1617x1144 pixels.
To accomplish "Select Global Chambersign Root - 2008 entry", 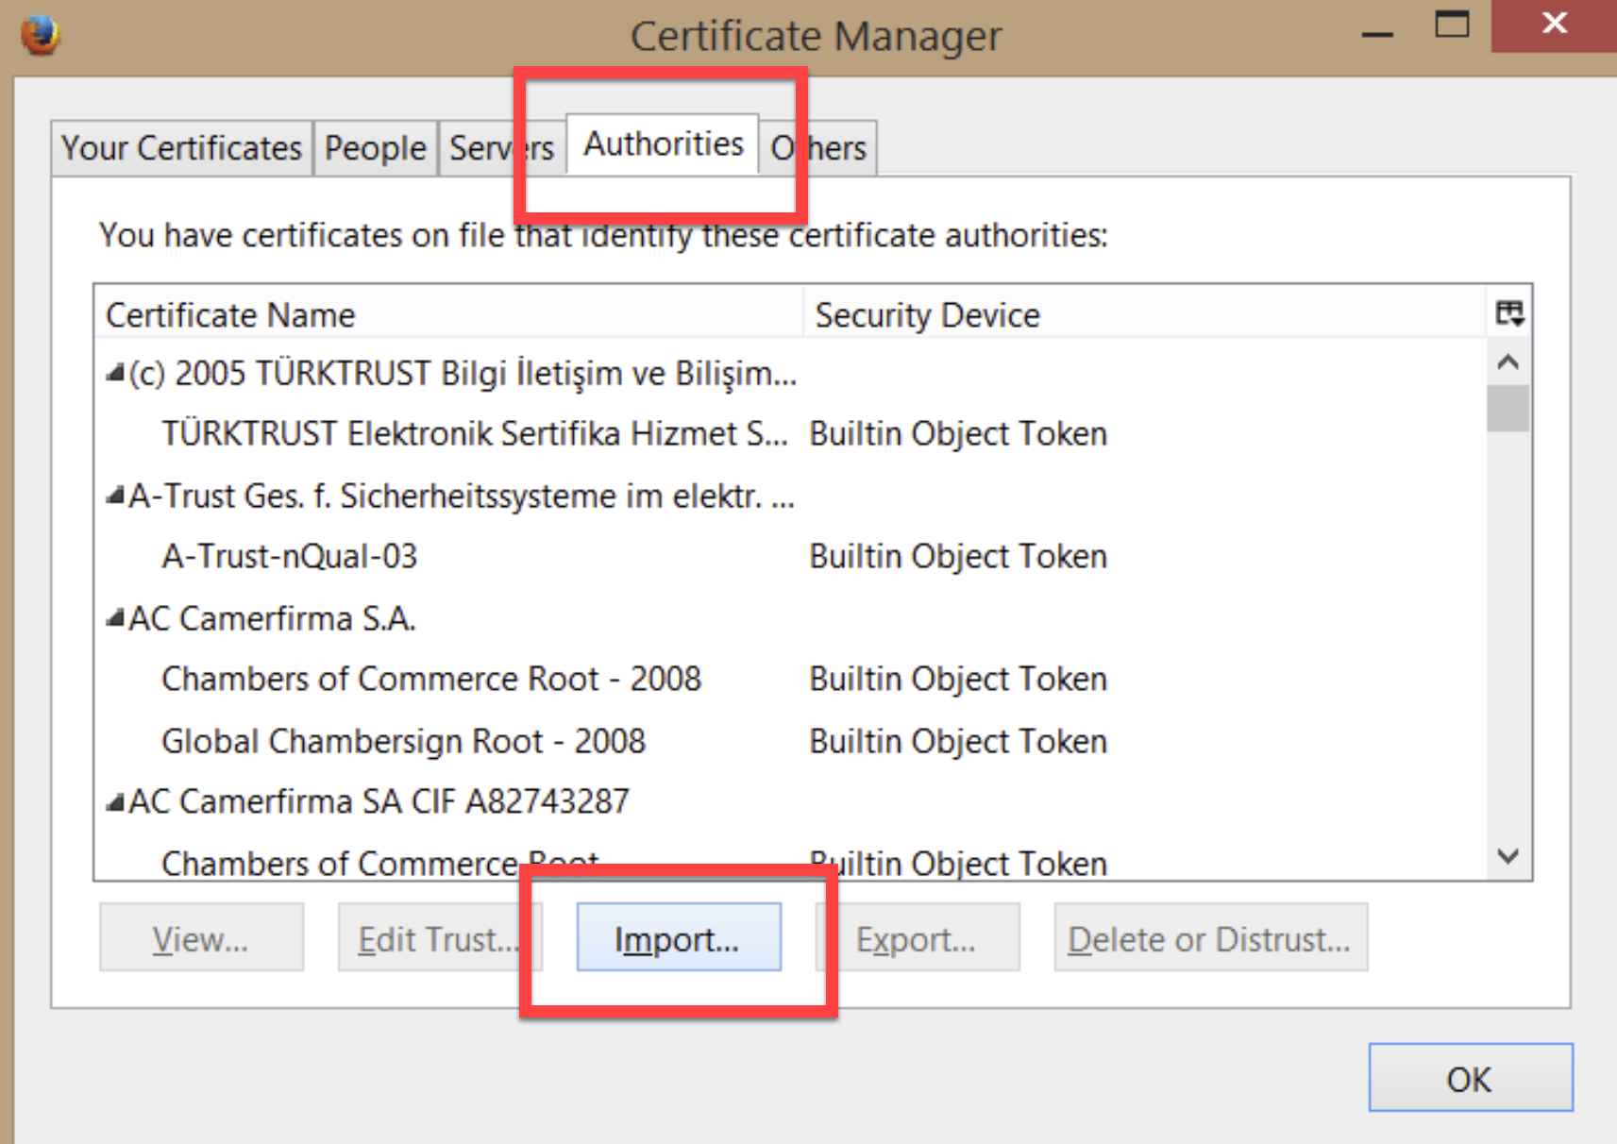I will 403,742.
